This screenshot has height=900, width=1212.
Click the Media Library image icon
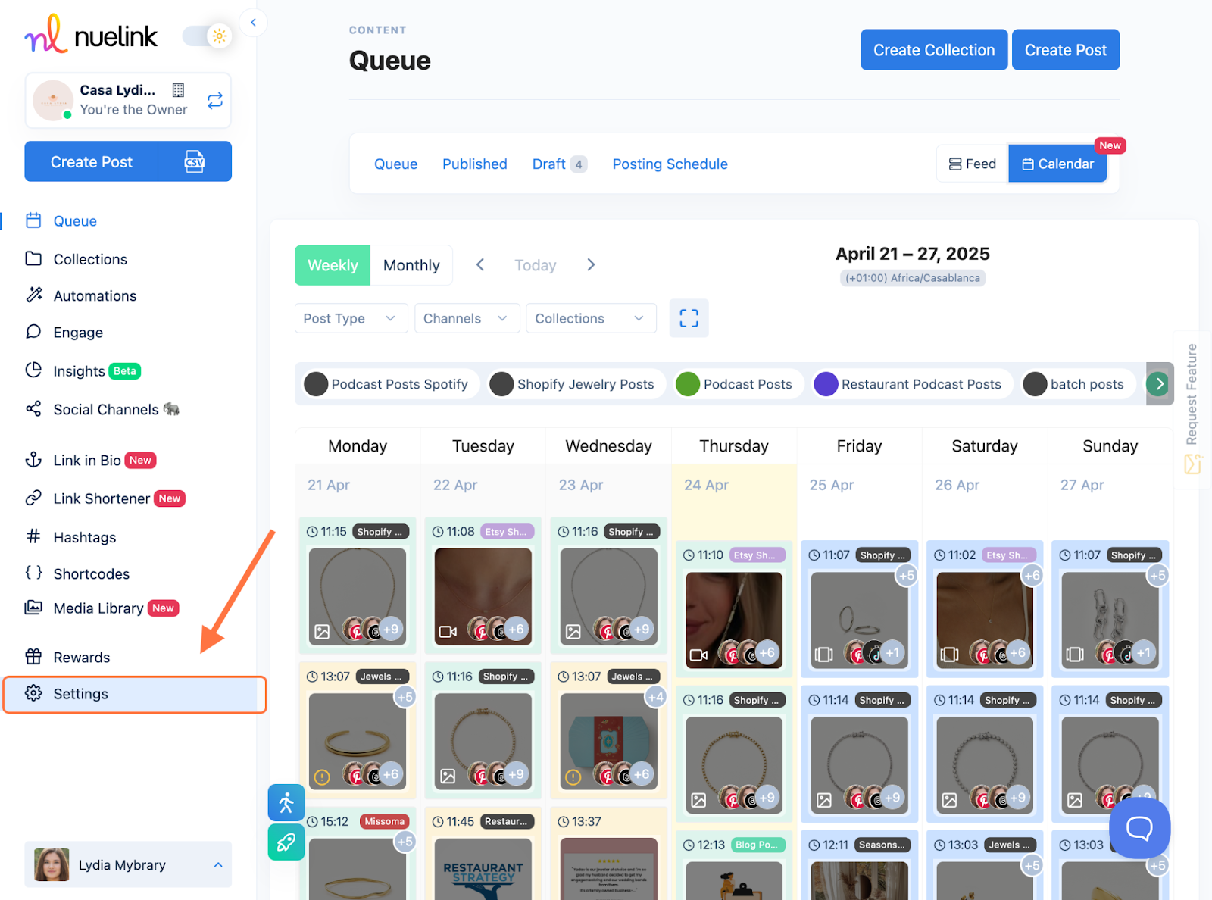coord(33,608)
